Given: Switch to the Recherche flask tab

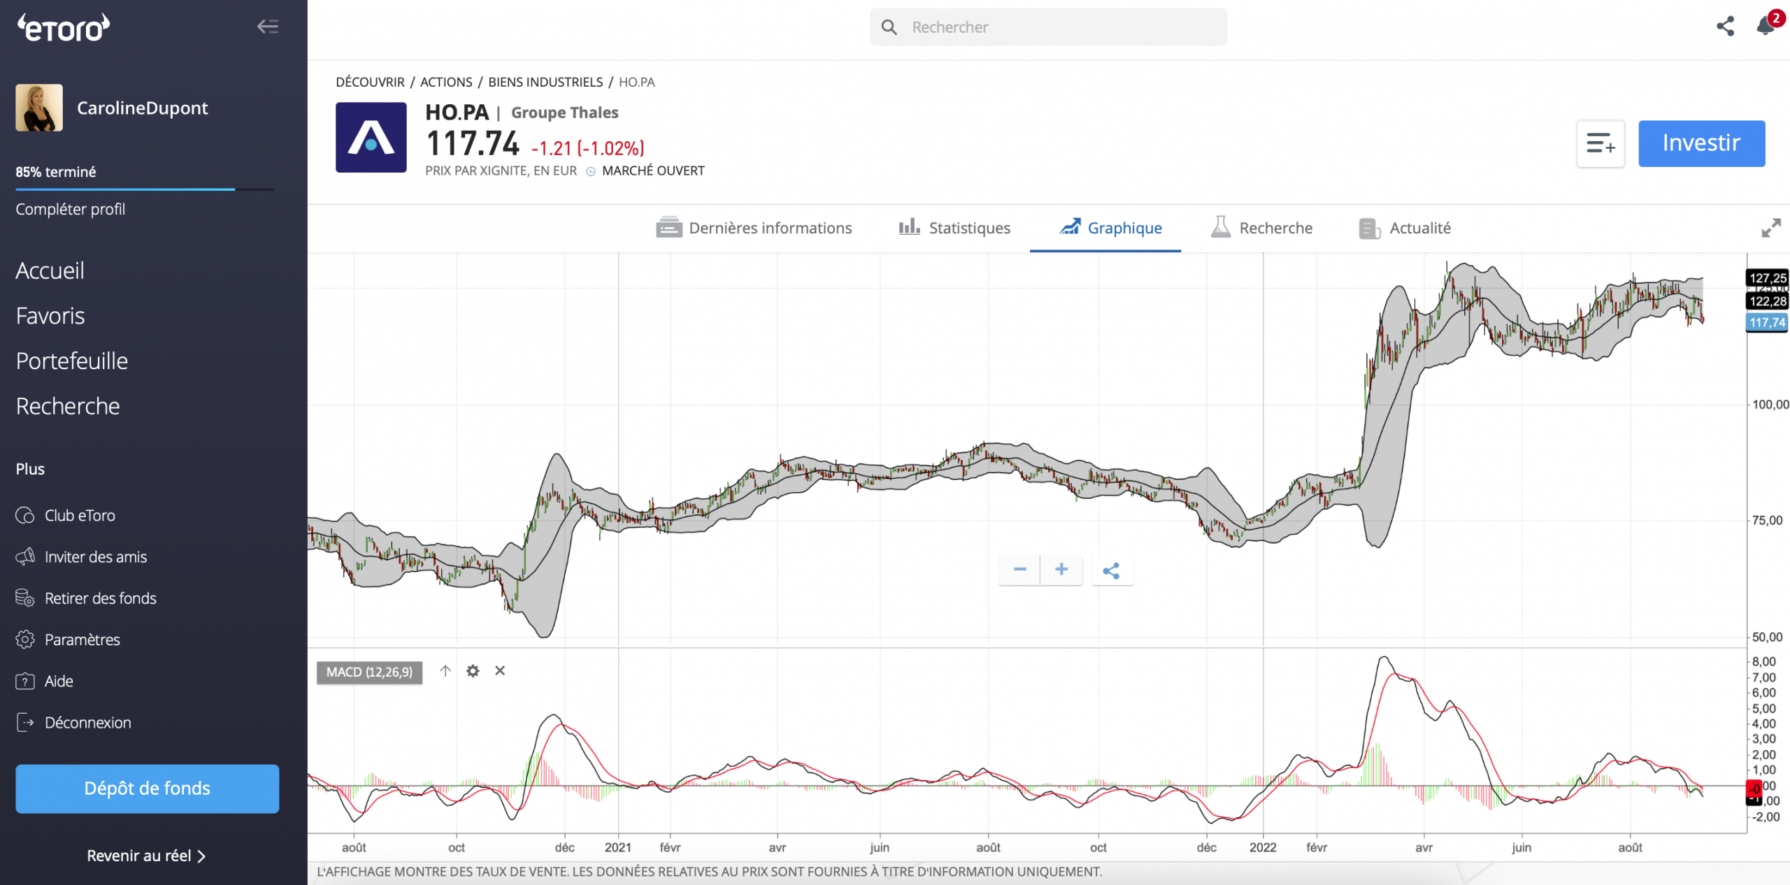Looking at the screenshot, I should point(1261,228).
